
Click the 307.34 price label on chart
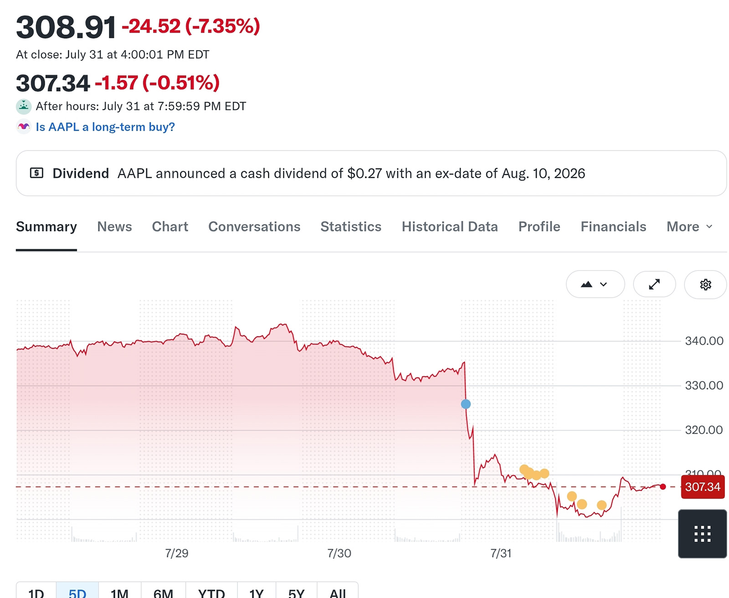point(703,487)
